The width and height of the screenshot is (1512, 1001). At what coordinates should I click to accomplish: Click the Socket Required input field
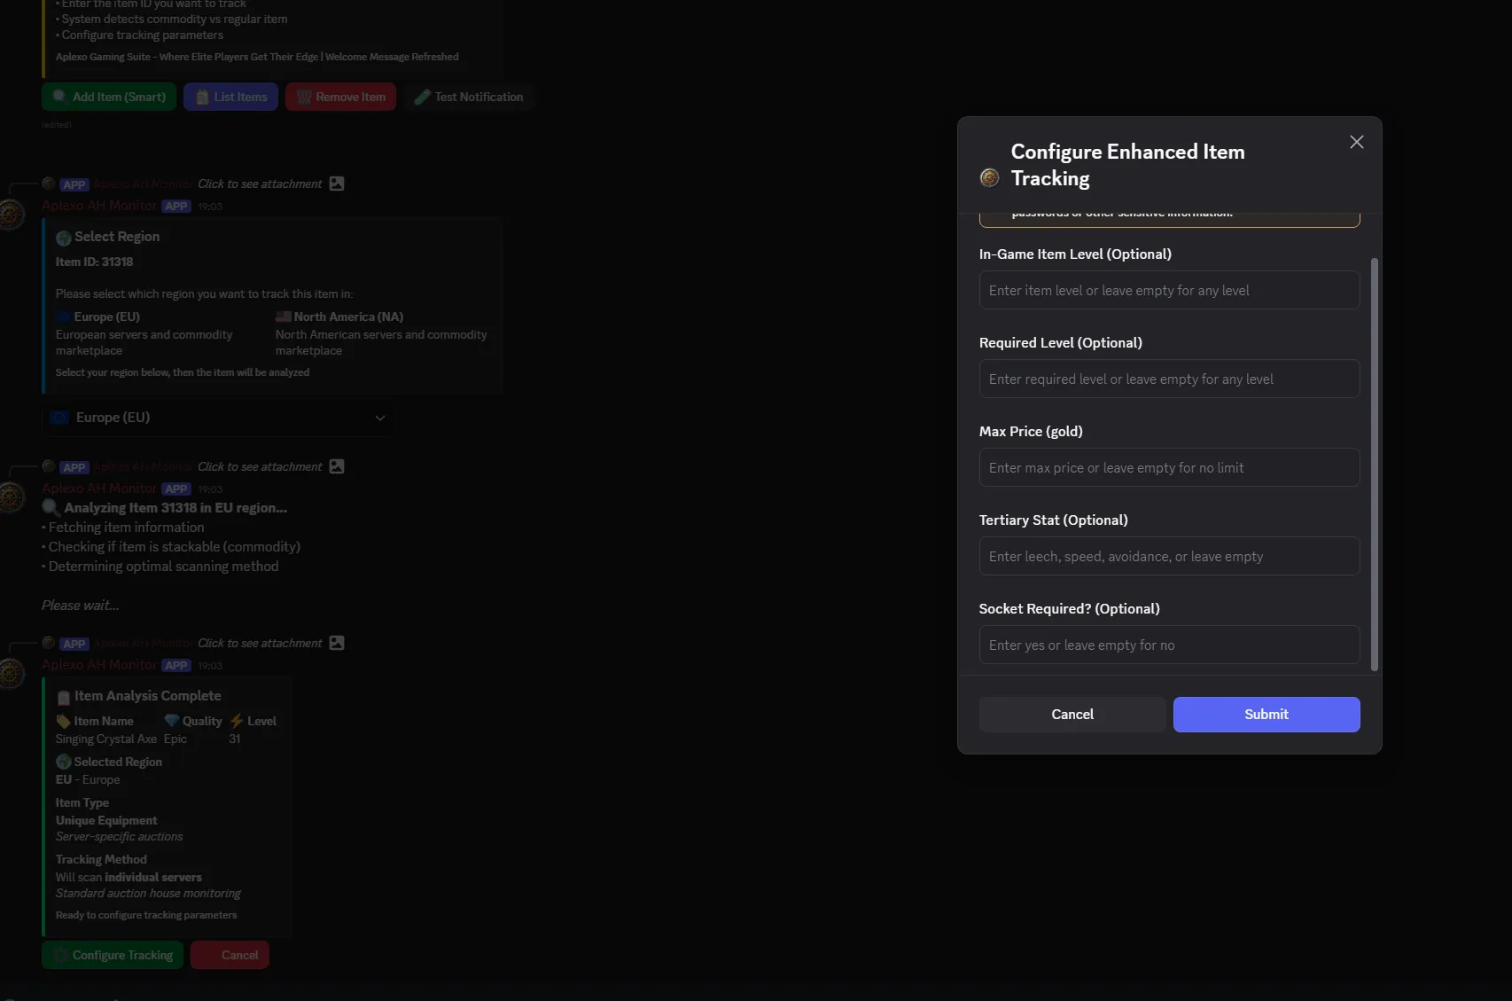(x=1169, y=645)
